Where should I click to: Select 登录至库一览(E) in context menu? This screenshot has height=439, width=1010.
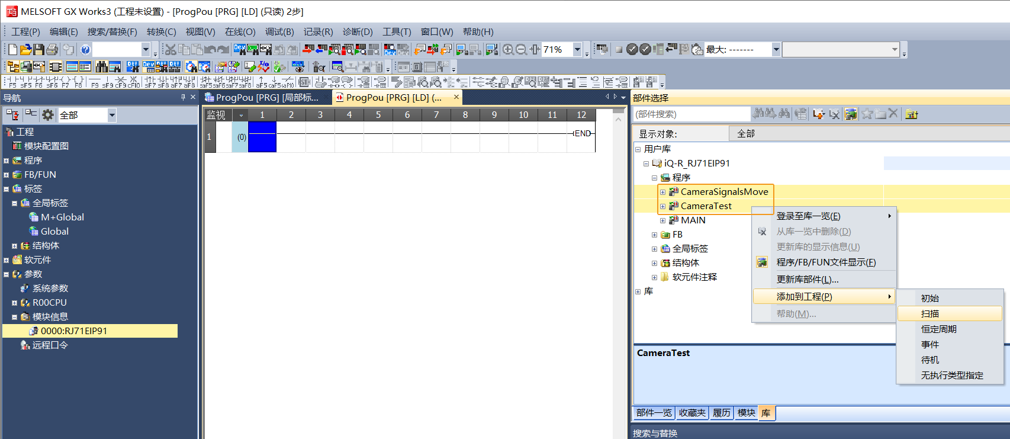coord(824,216)
